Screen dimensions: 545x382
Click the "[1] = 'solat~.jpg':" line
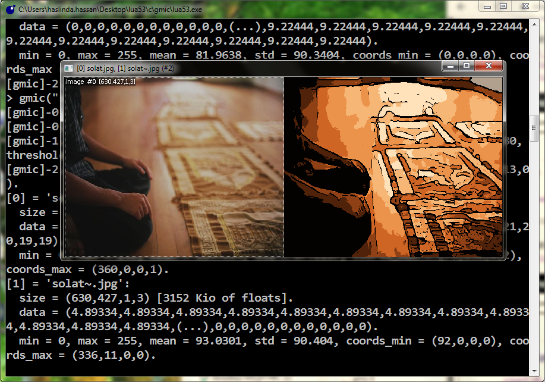(68, 284)
